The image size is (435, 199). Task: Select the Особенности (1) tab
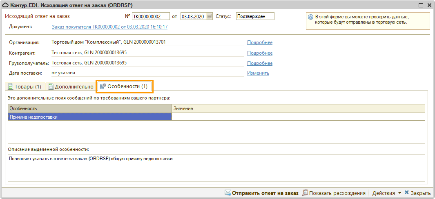(x=125, y=86)
